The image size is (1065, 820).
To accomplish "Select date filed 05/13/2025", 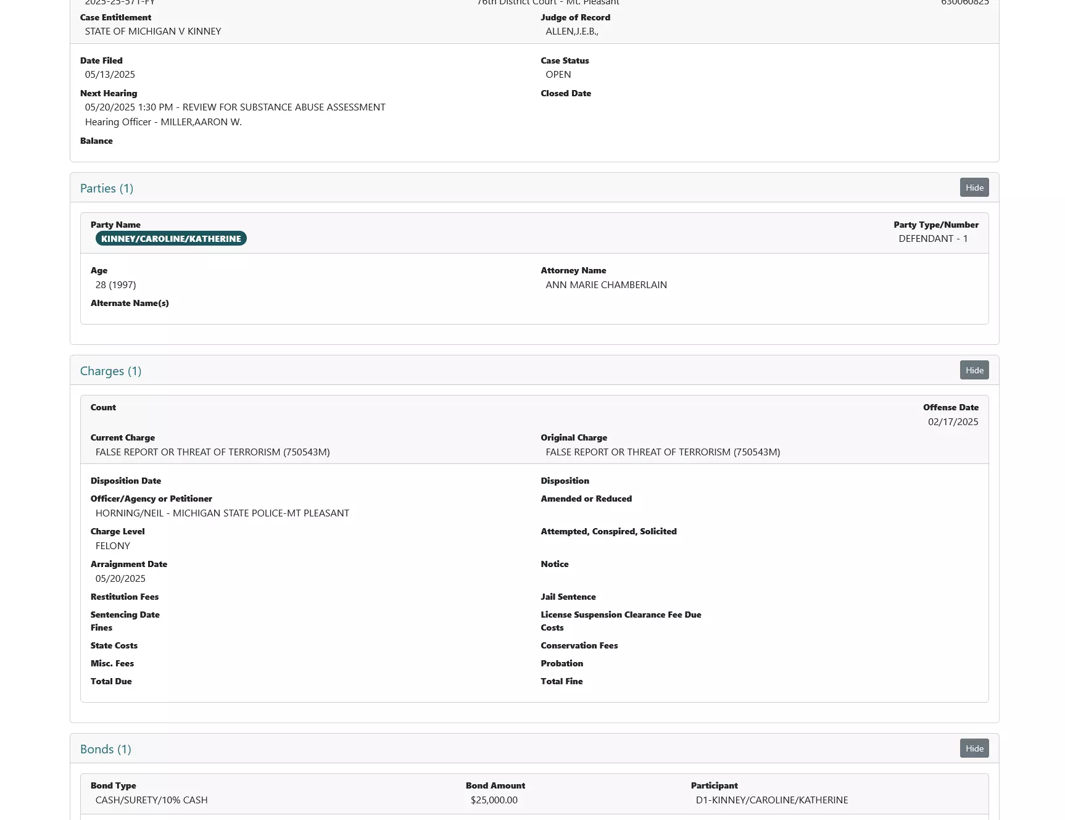I will pyautogui.click(x=110, y=75).
